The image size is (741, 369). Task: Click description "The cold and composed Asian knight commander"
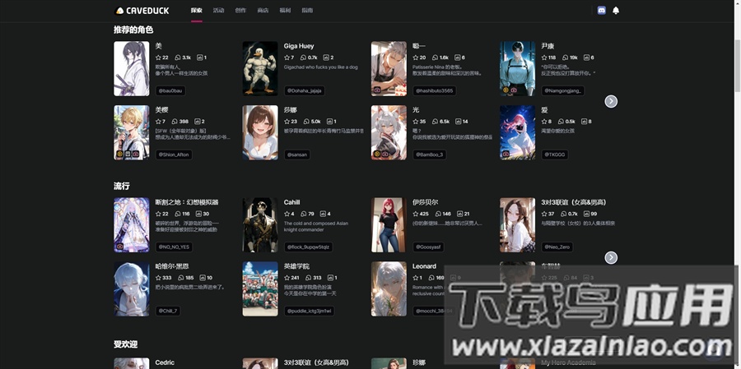(x=315, y=227)
